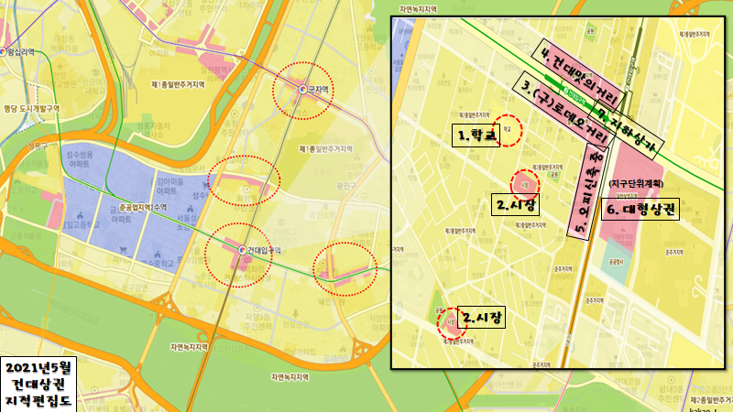Viewport: 733px width, 412px height.
Task: Click the school icon above 경수중학교
Action: coord(157,255)
